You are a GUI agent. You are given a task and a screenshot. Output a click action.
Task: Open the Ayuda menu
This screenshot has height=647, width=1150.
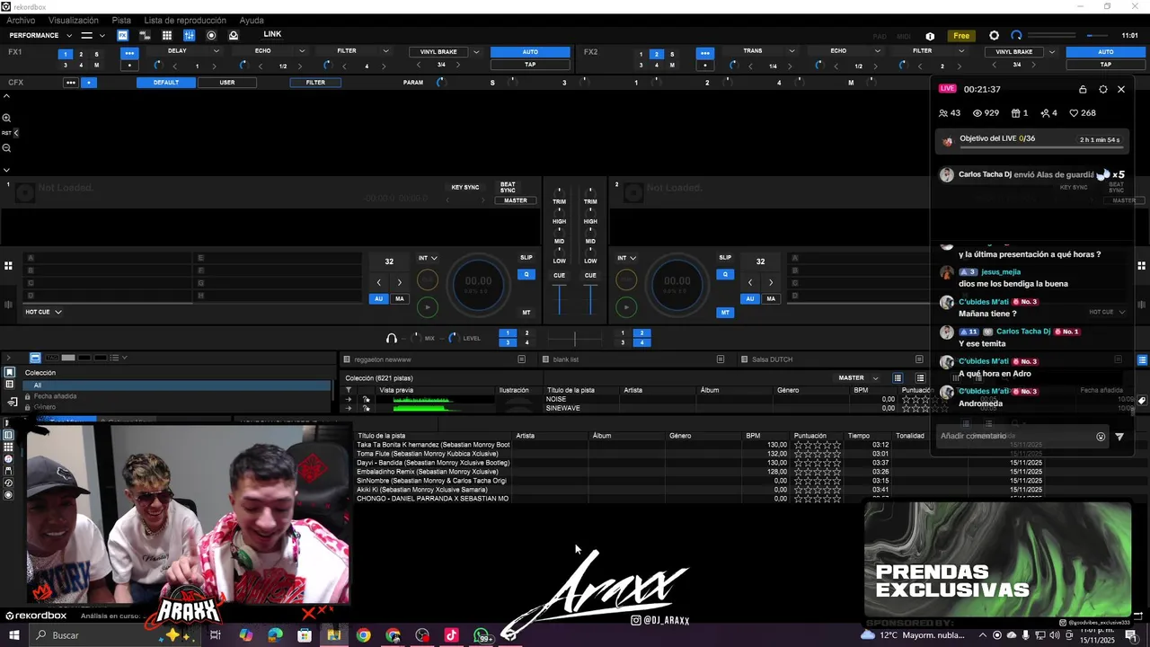252,21
